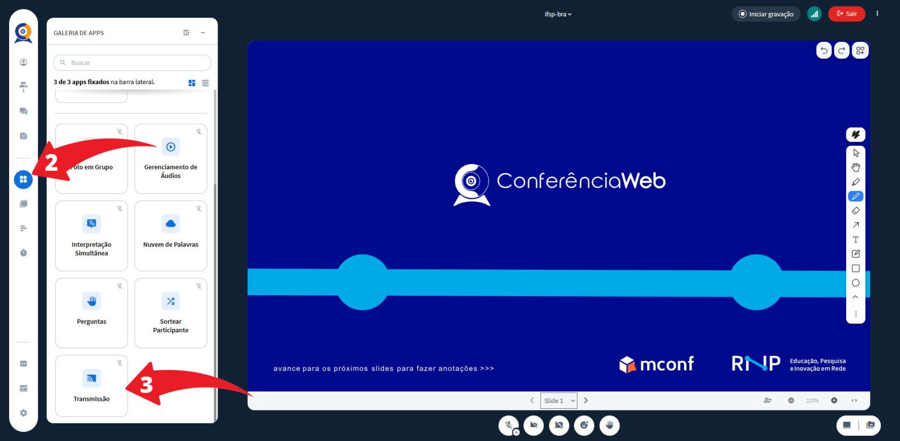
Task: Open the timer icon in sidebar
Action: [x=24, y=252]
